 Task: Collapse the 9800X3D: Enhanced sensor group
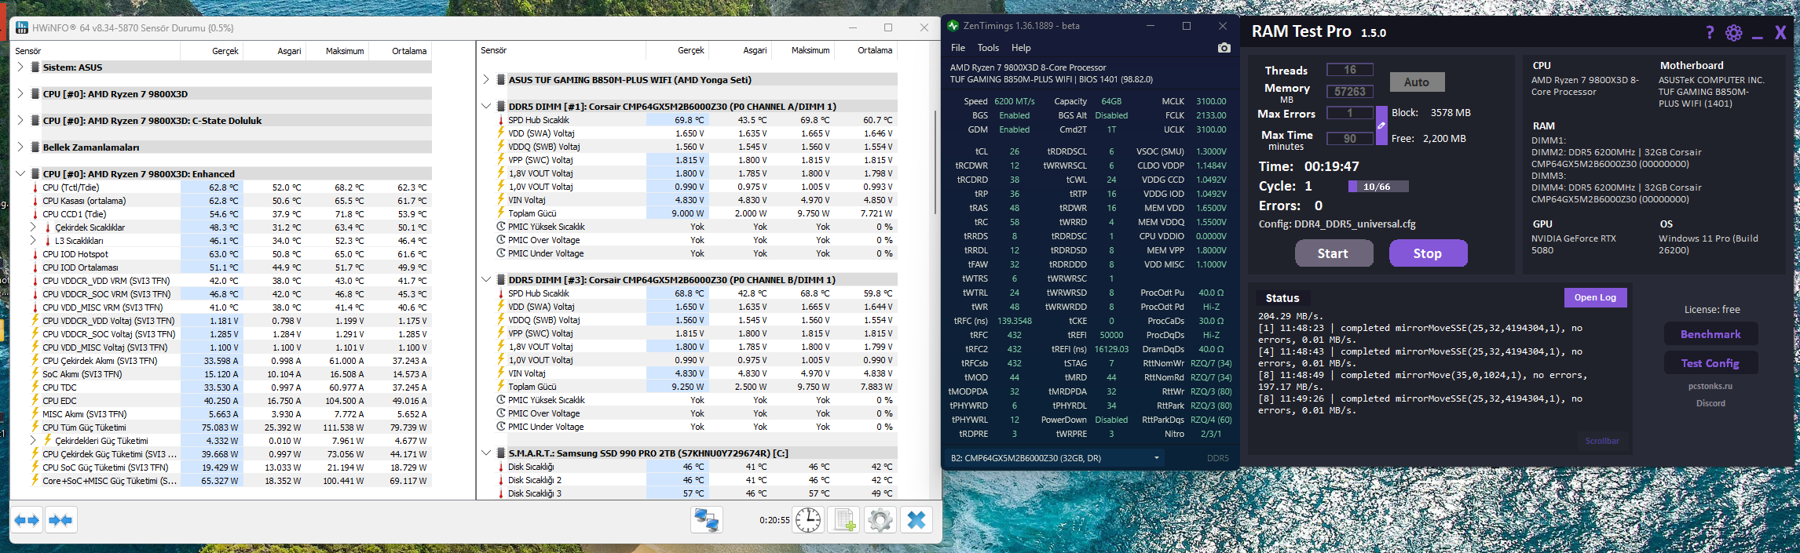coord(20,174)
